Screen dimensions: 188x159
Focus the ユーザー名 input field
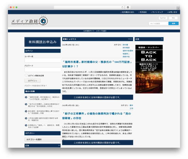(43, 61)
